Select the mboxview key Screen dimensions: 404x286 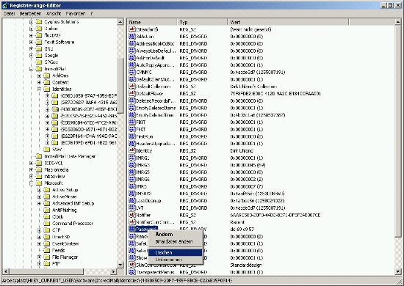pos(54,177)
